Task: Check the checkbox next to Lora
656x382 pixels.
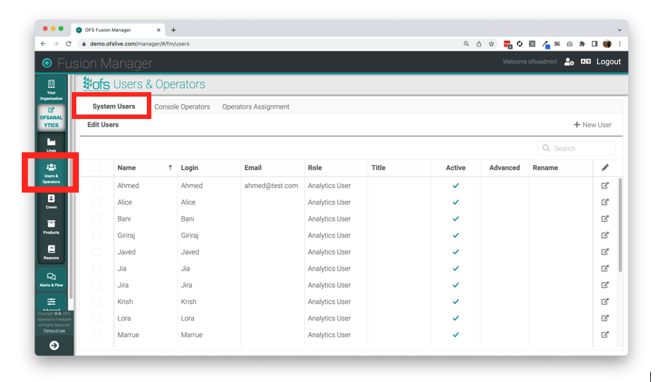Action: 97,318
